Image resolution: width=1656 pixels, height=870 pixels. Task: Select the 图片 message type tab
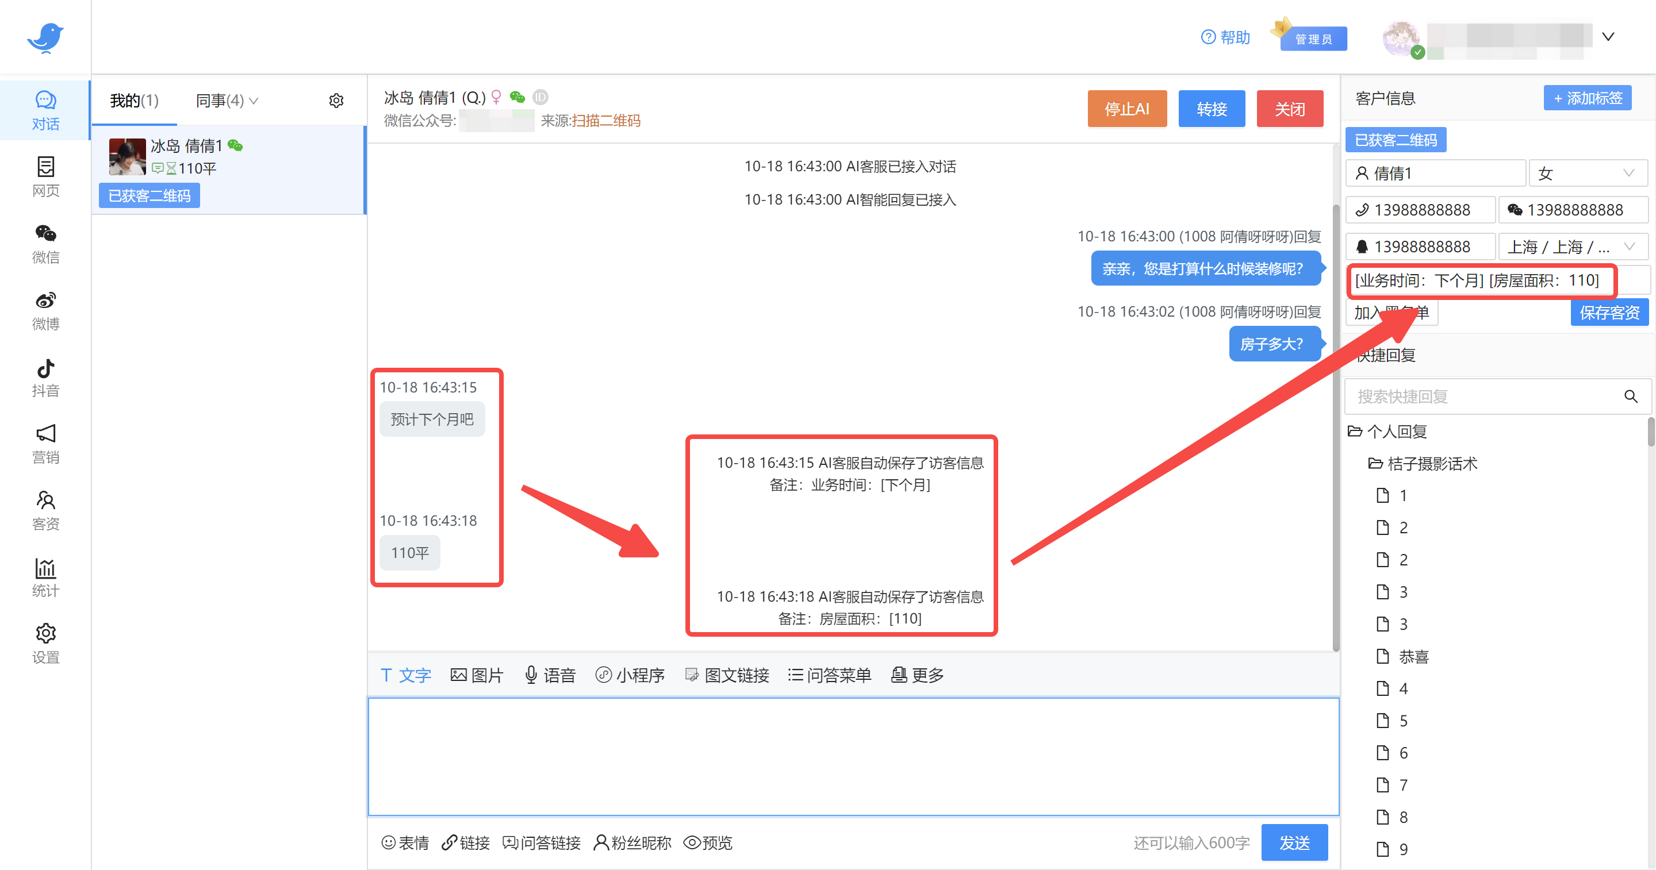(477, 675)
